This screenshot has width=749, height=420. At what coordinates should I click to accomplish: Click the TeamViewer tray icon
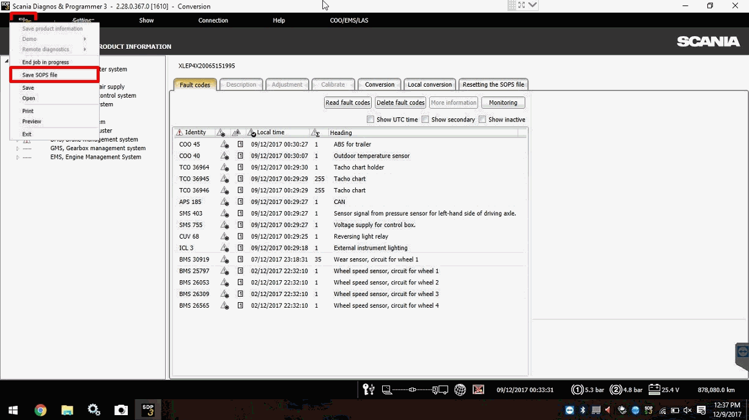[x=570, y=410]
